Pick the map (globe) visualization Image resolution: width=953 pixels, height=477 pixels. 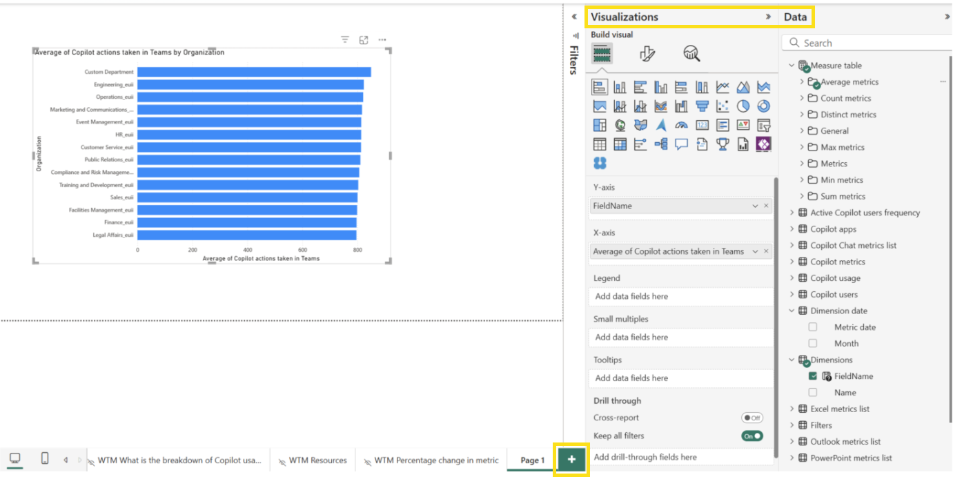620,125
